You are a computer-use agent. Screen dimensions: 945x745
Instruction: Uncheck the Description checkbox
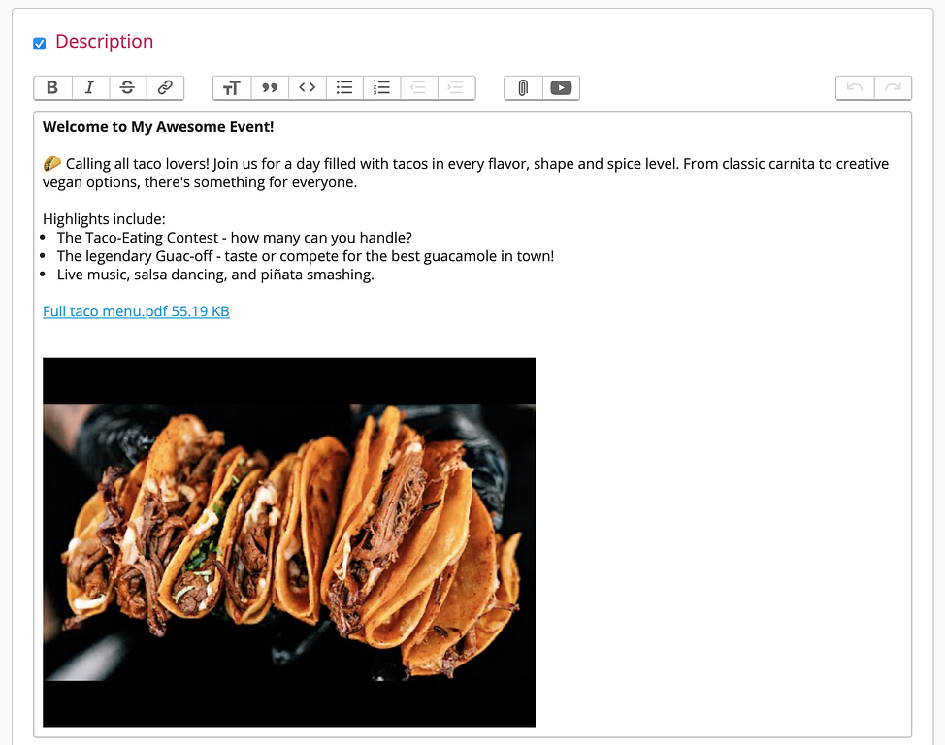coord(40,43)
